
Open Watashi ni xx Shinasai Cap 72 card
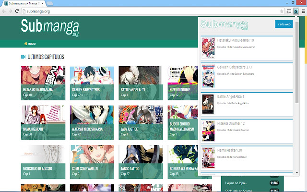coord(92,122)
